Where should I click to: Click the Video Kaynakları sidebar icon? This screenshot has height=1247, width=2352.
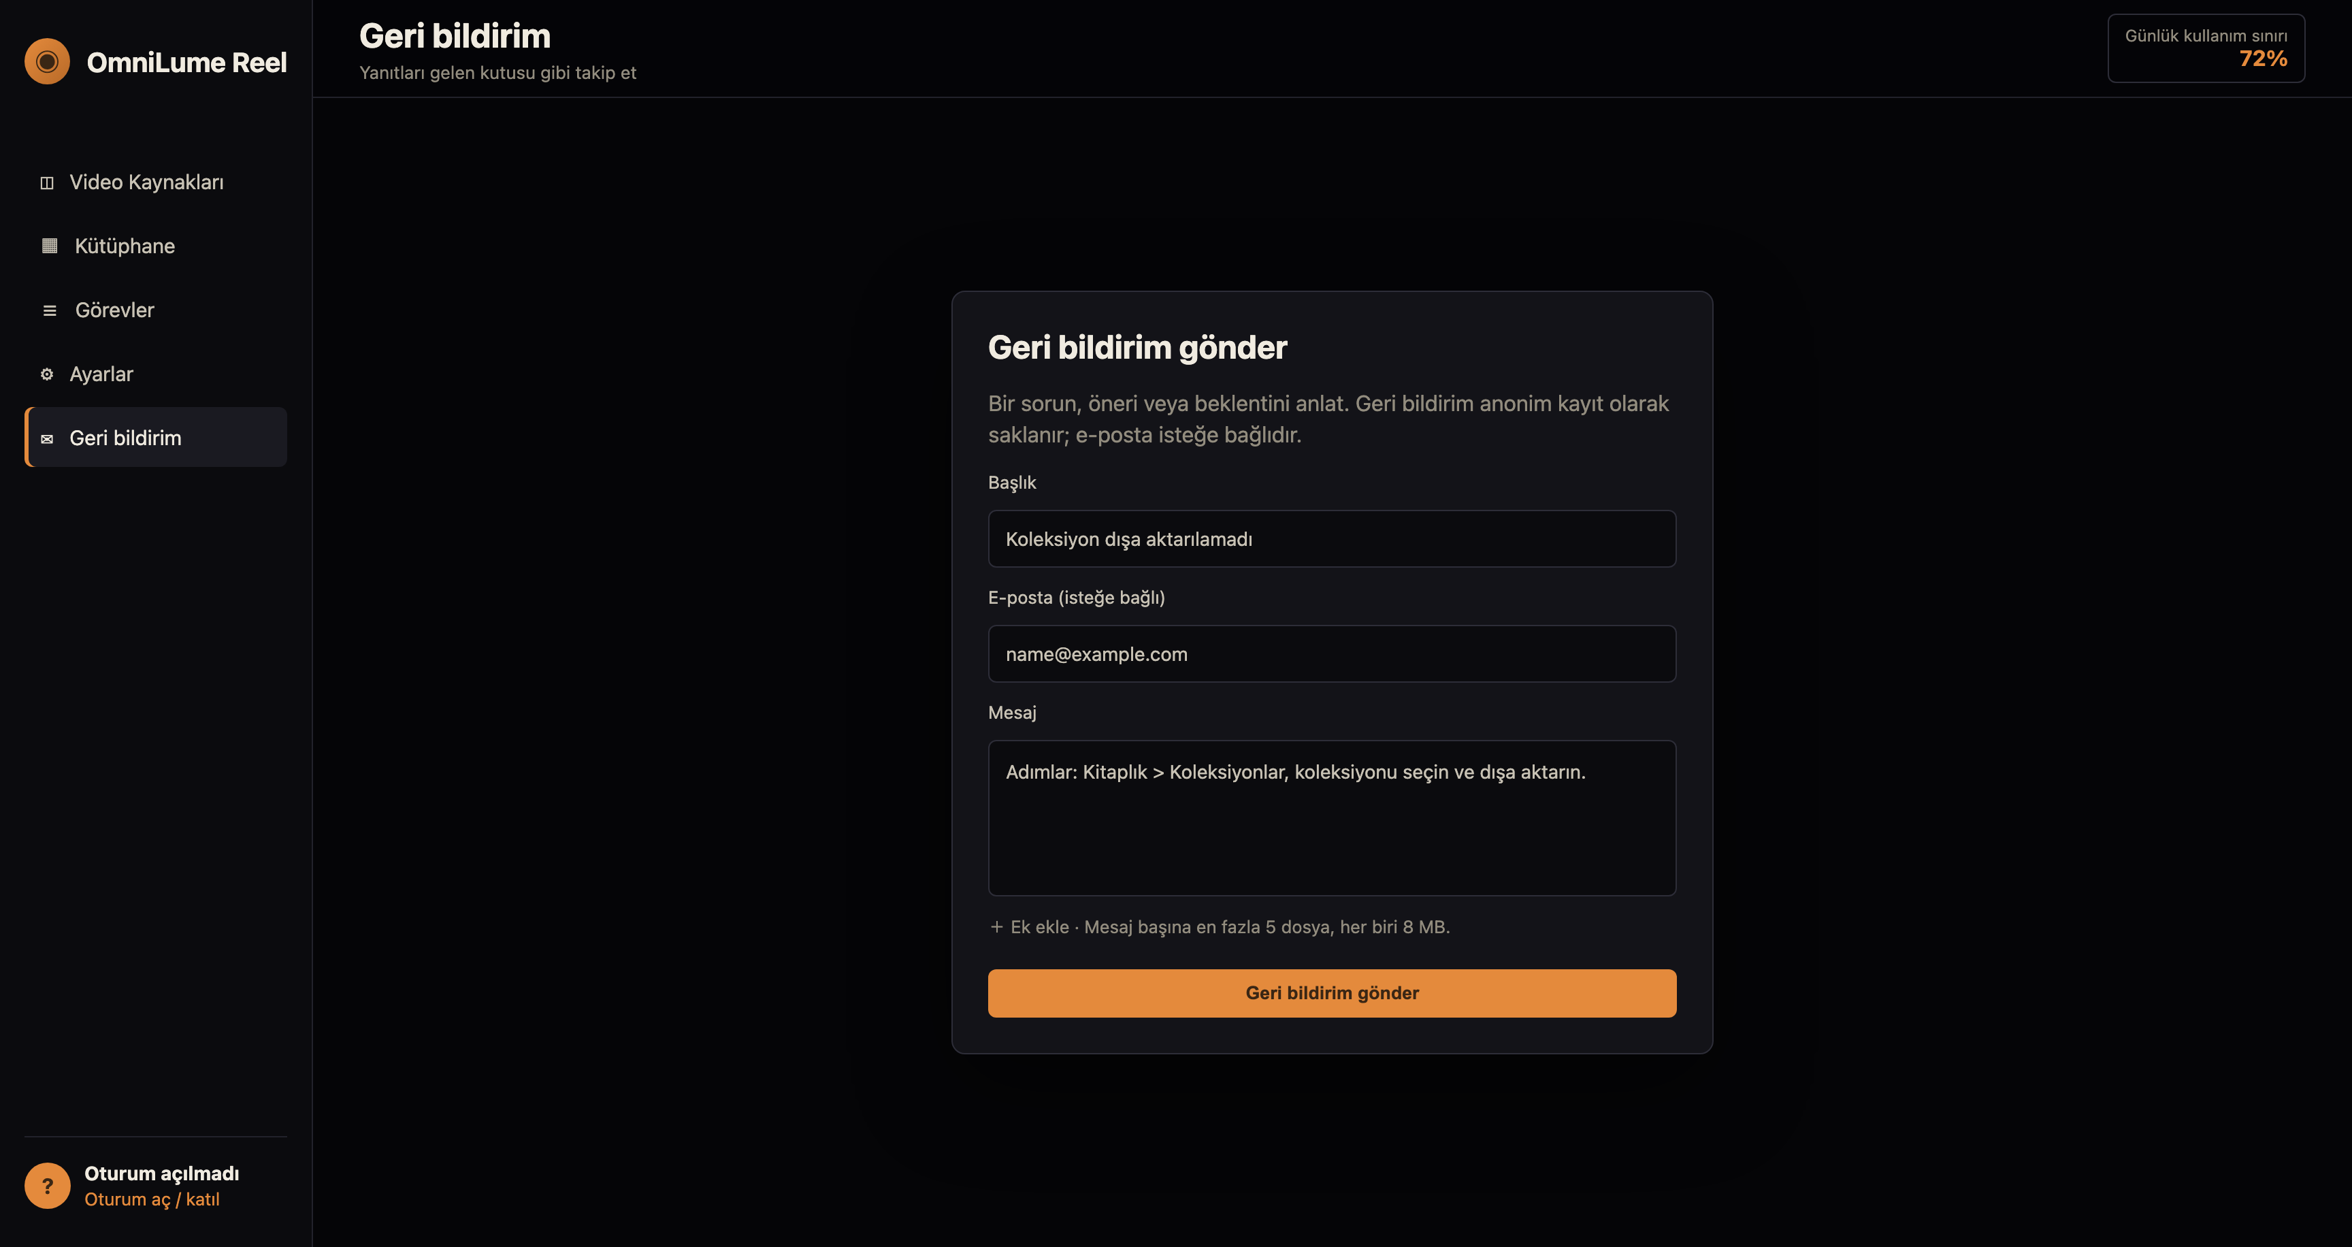[48, 182]
